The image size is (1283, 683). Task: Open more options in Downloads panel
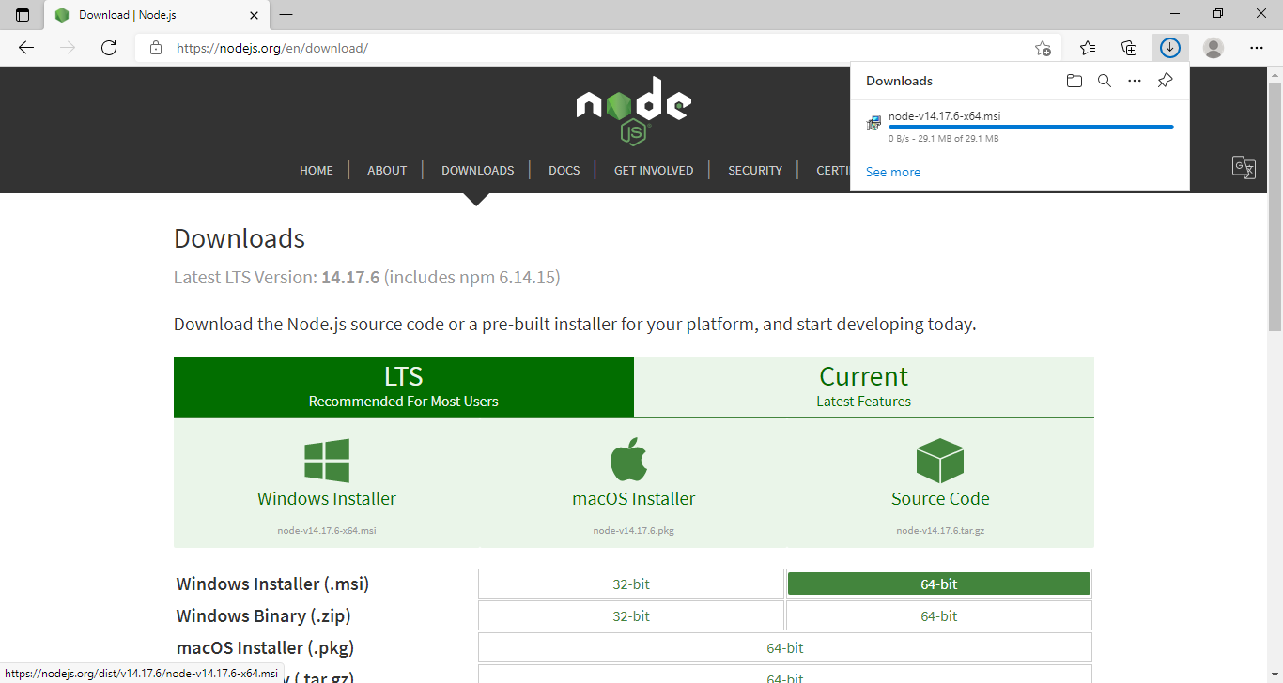(x=1135, y=81)
